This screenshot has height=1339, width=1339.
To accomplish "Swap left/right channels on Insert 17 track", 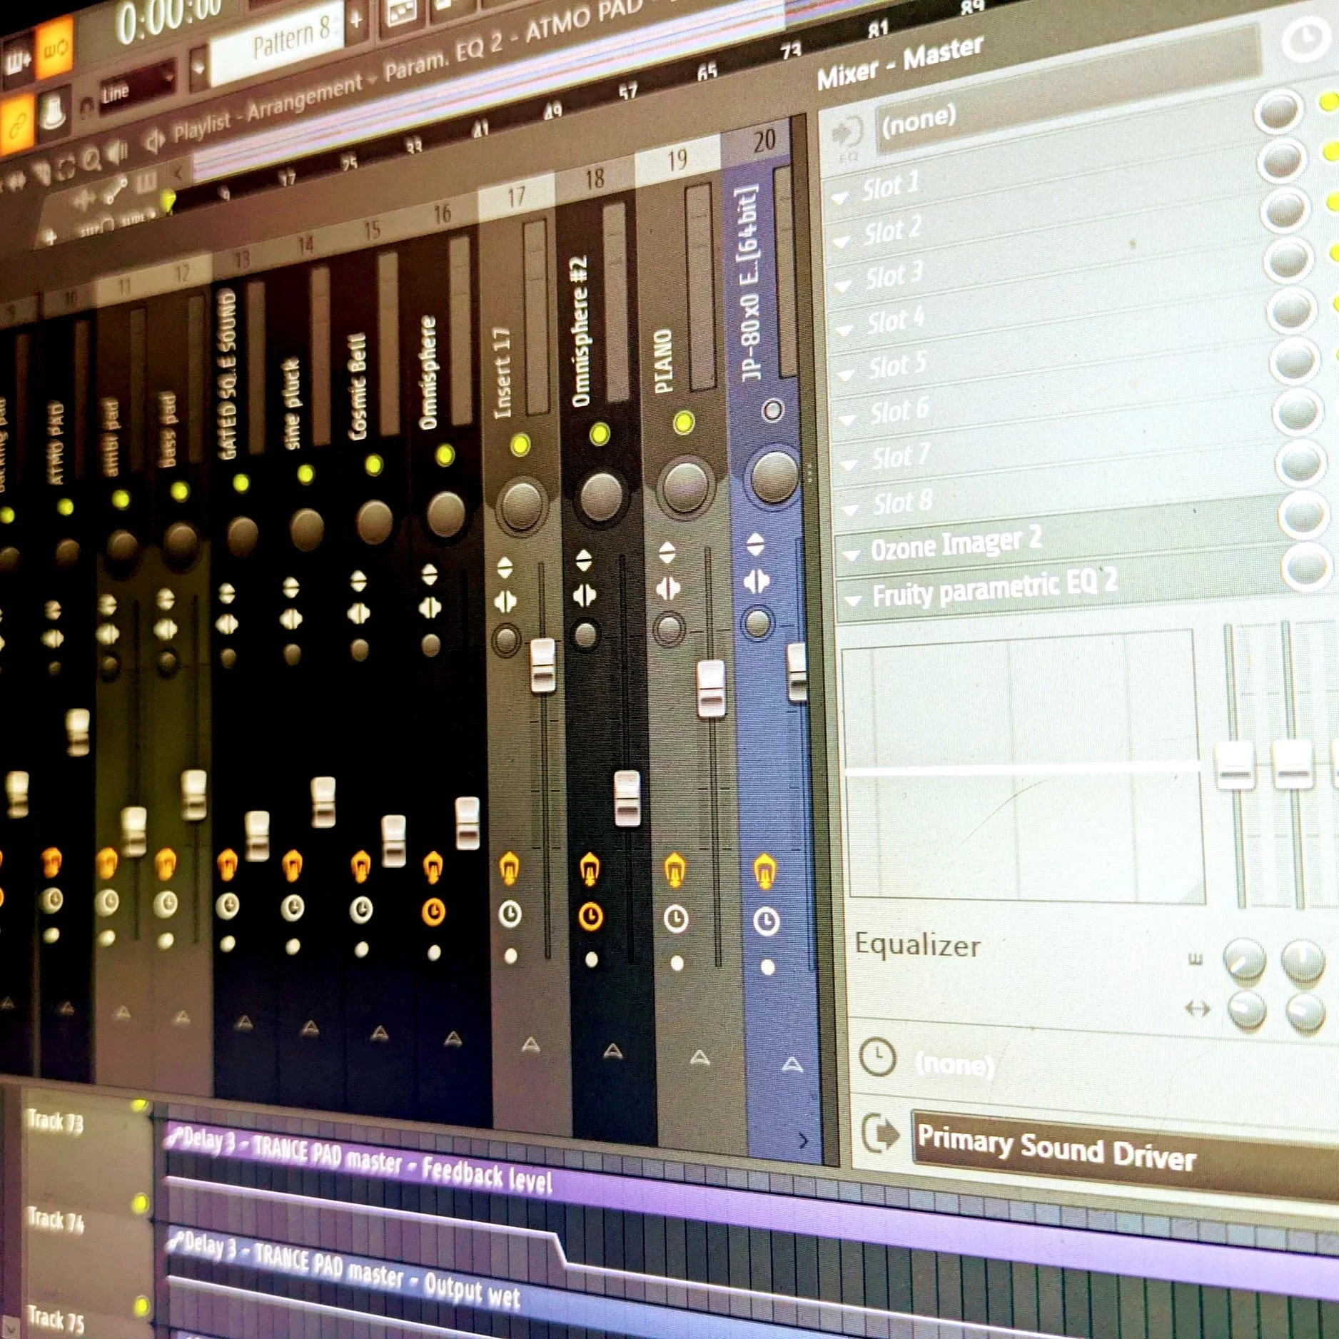I will [505, 602].
